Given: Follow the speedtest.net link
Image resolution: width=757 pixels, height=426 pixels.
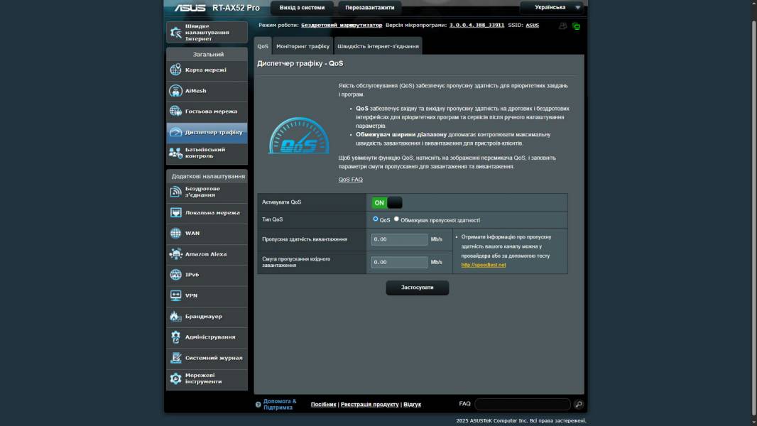Looking at the screenshot, I should (483, 265).
